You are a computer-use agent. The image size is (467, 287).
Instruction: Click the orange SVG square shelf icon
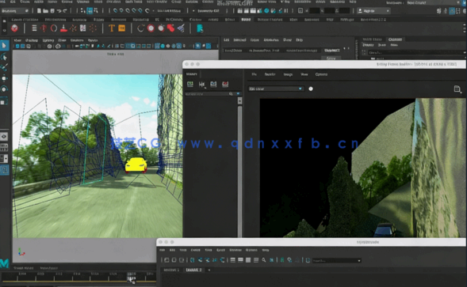pyautogui.click(x=122, y=28)
